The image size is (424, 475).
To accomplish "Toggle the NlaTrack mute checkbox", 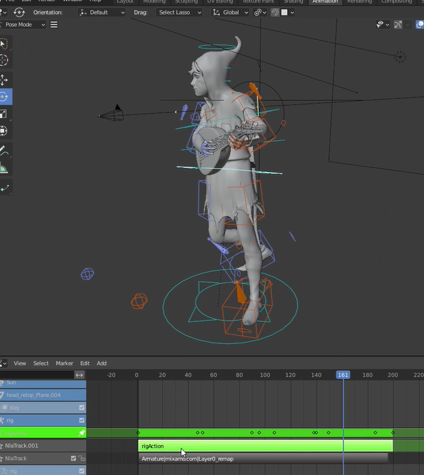I will click(x=74, y=458).
